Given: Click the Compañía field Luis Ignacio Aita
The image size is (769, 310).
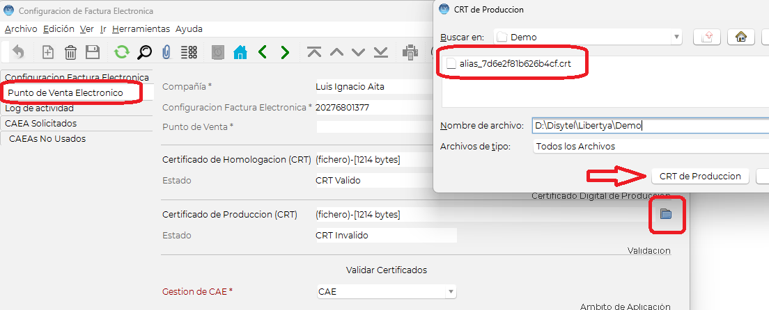Looking at the screenshot, I should click(374, 87).
